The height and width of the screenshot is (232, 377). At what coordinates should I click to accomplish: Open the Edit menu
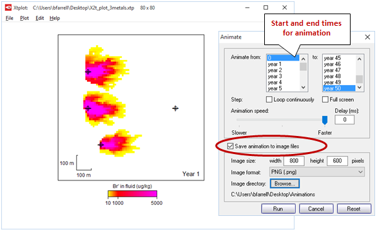tap(40, 18)
